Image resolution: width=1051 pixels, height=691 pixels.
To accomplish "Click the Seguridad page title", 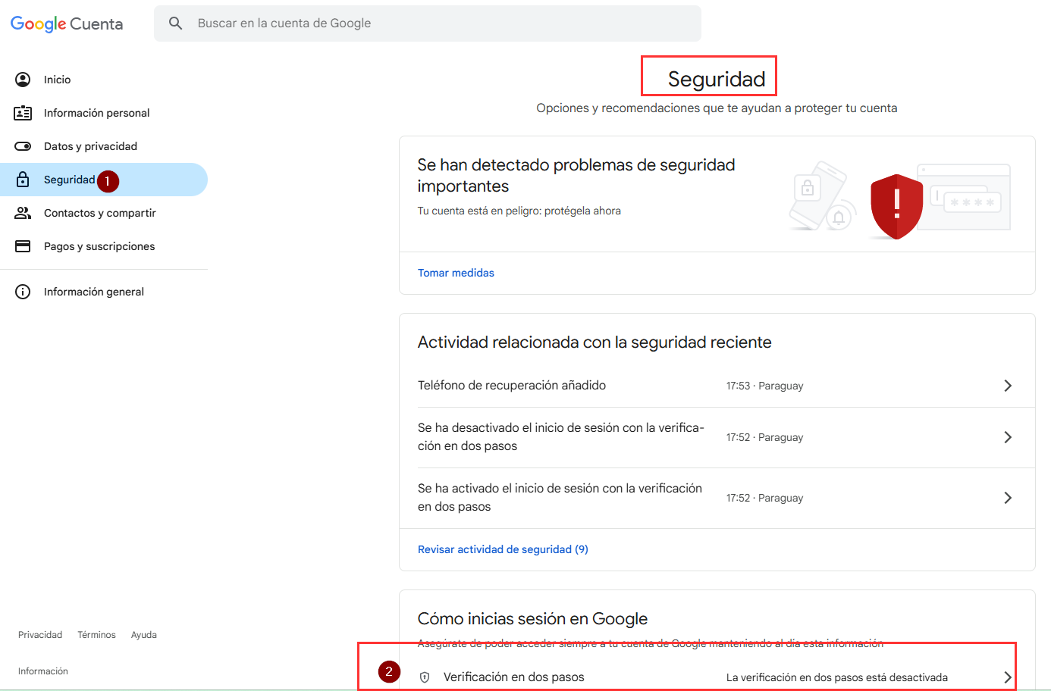I will click(x=717, y=79).
